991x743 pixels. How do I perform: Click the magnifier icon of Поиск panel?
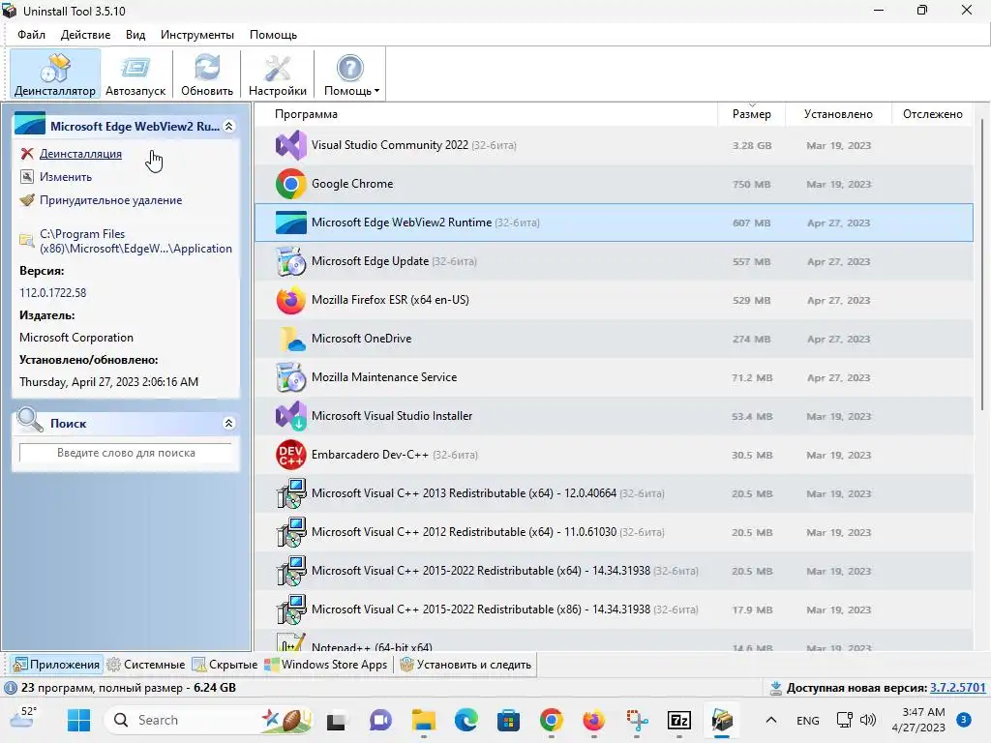[29, 420]
